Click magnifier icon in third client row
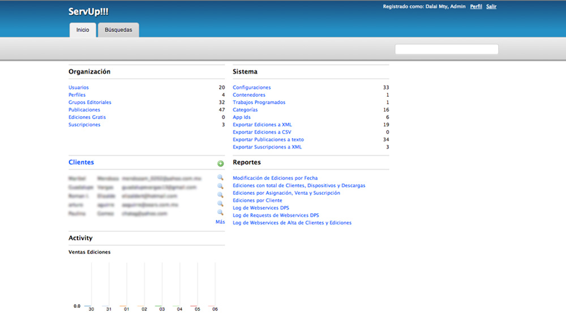Viewport: 566px width, 317px height. (220, 195)
